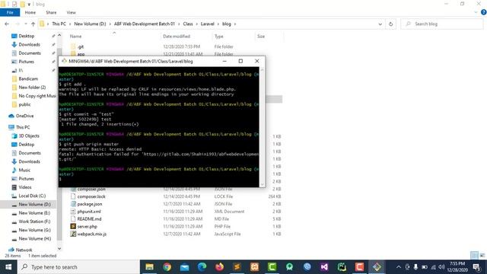487x274 pixels.
Task: Expand breadcrumb chevron after Laravel
Action: click(x=218, y=24)
